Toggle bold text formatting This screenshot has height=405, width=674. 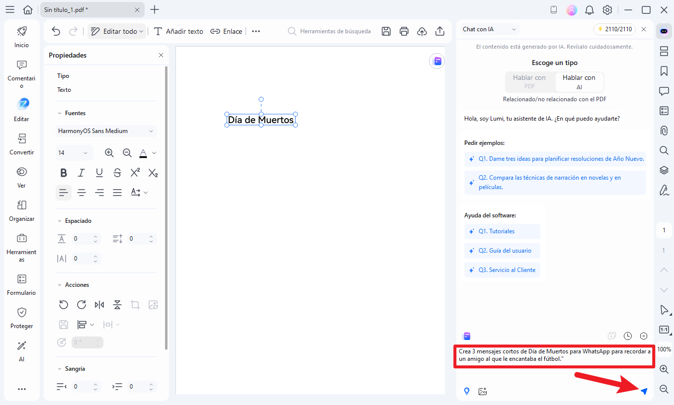coord(64,173)
